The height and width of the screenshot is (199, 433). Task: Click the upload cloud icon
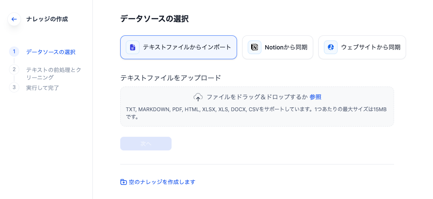point(198,97)
